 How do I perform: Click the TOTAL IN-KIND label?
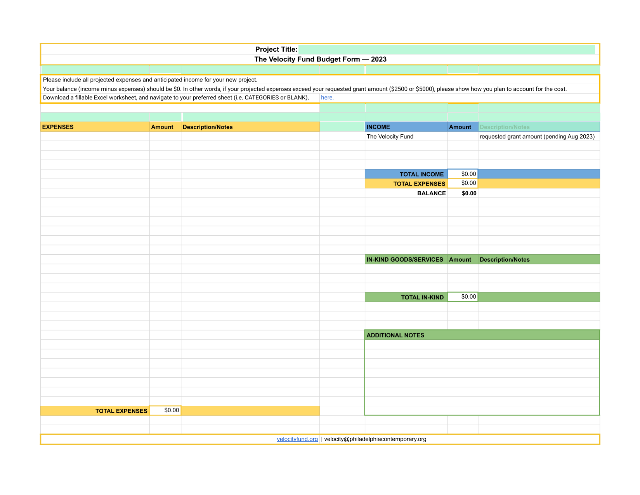[422, 297]
